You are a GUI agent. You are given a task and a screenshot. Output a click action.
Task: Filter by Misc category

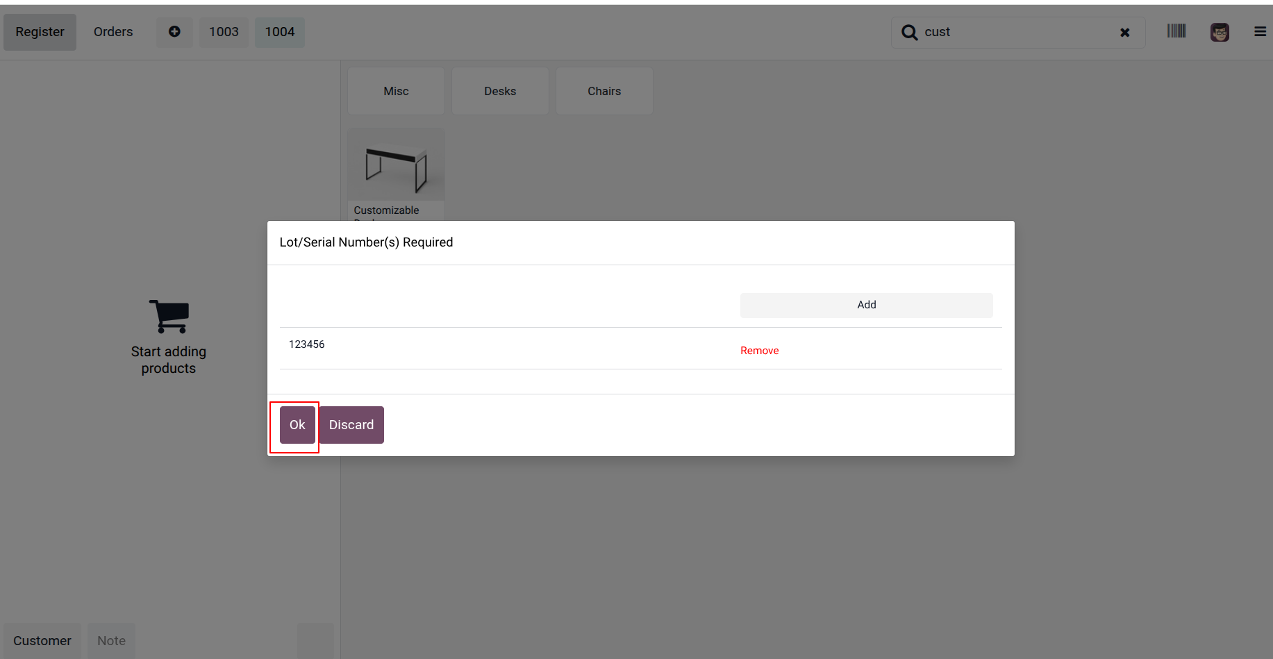click(x=396, y=91)
